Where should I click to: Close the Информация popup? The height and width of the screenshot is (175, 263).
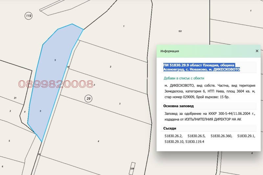pos(257,51)
